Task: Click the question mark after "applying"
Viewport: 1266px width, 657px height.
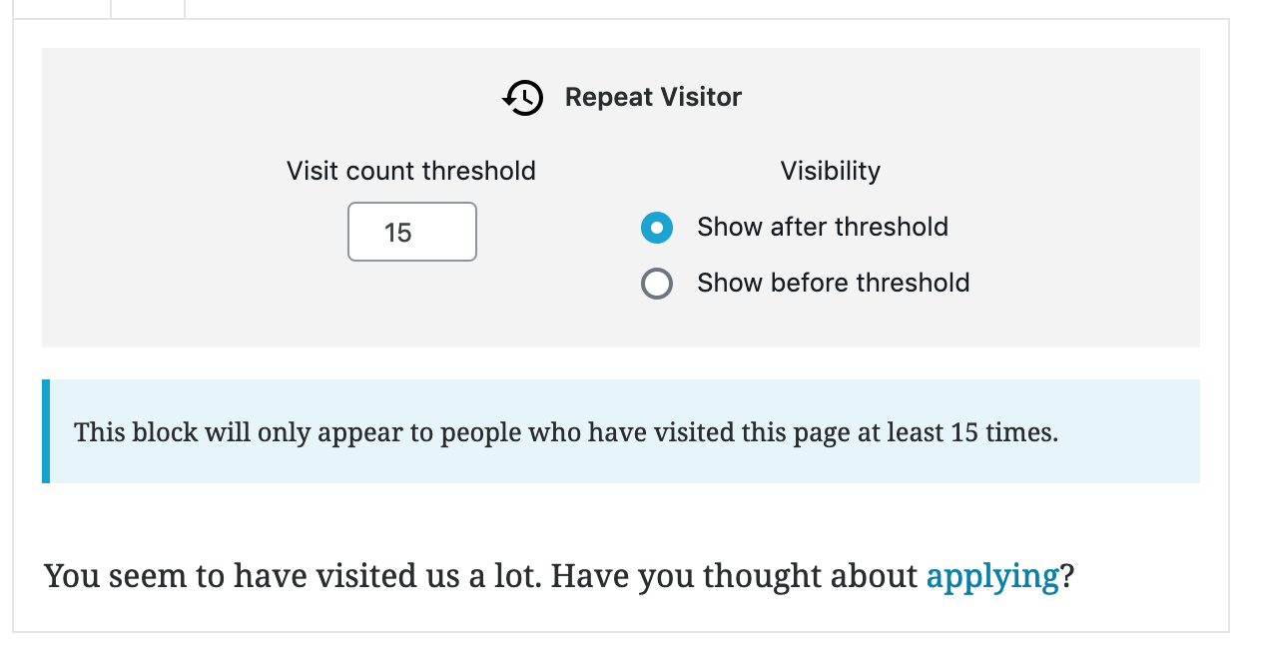Action: pos(1066,576)
